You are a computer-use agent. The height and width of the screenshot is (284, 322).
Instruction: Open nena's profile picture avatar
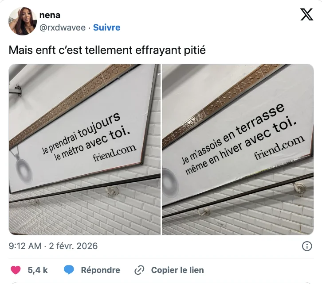(23, 21)
